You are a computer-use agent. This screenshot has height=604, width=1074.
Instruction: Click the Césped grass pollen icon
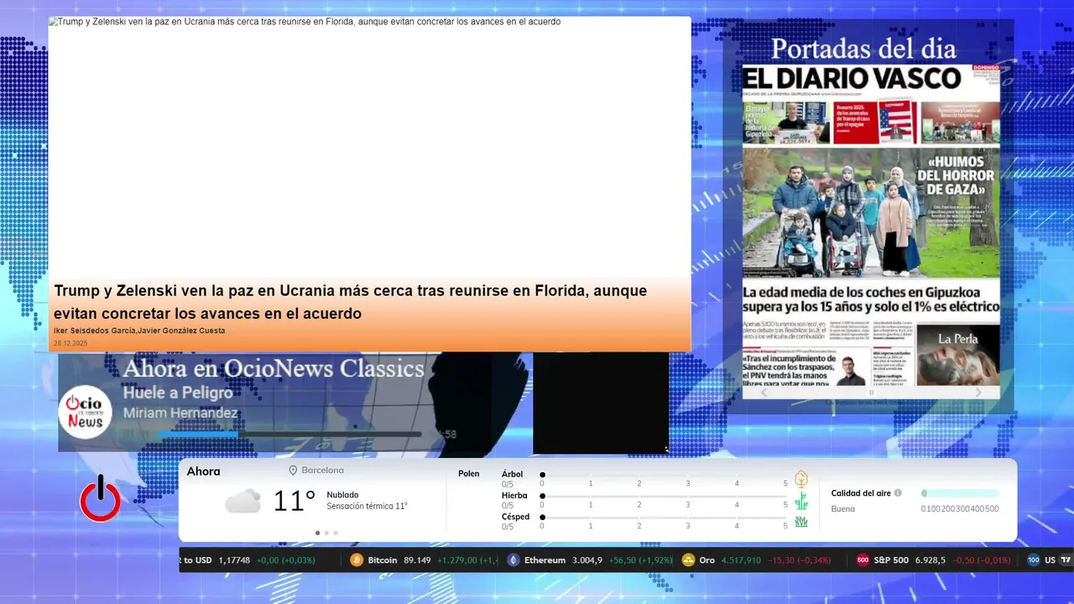coord(801,522)
